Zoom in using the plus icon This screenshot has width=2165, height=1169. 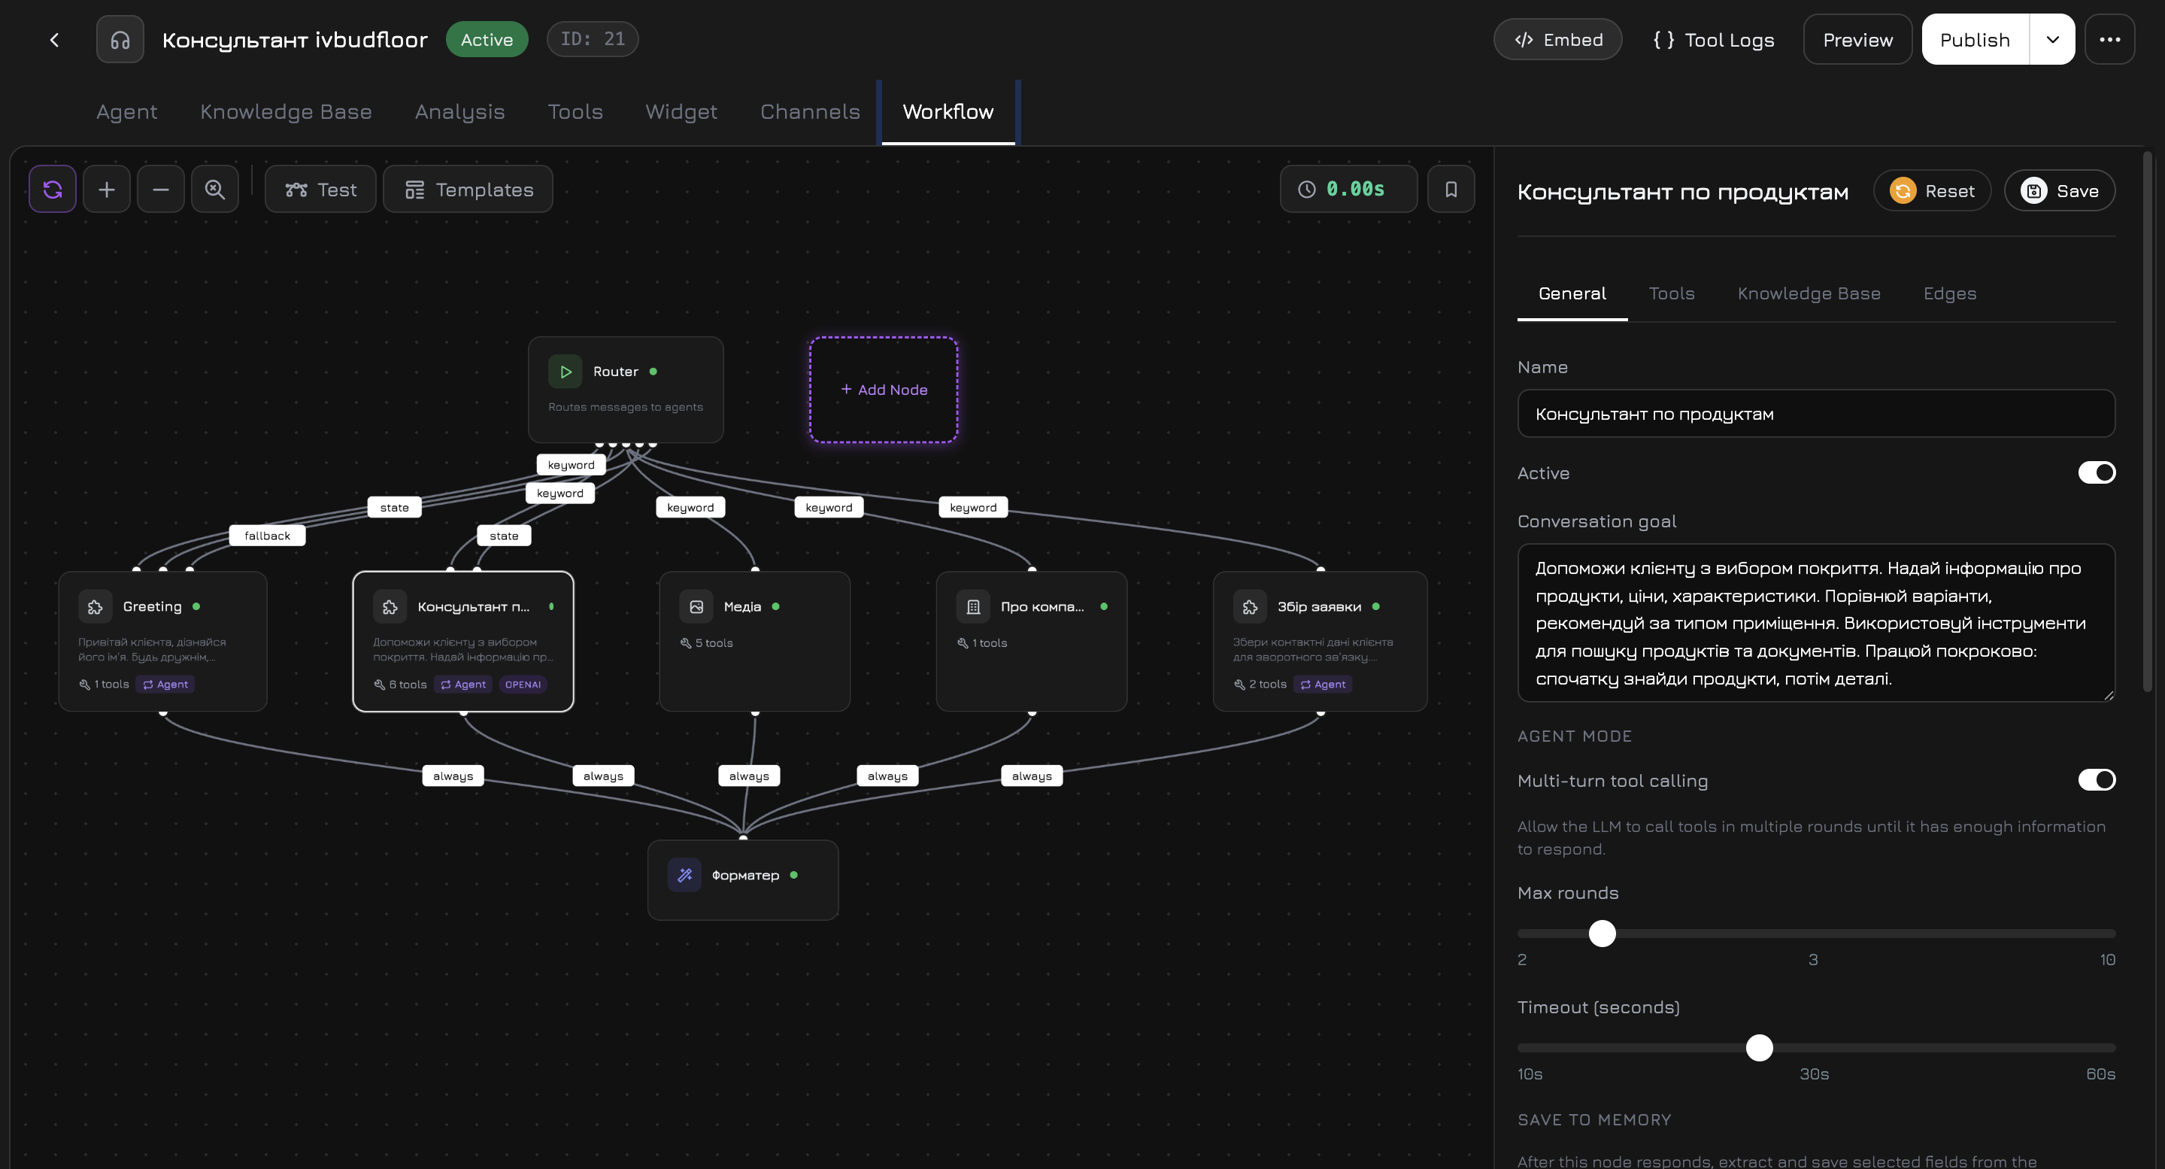108,188
